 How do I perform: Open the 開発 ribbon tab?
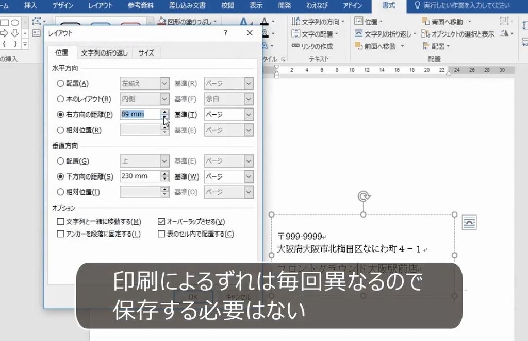pos(285,5)
